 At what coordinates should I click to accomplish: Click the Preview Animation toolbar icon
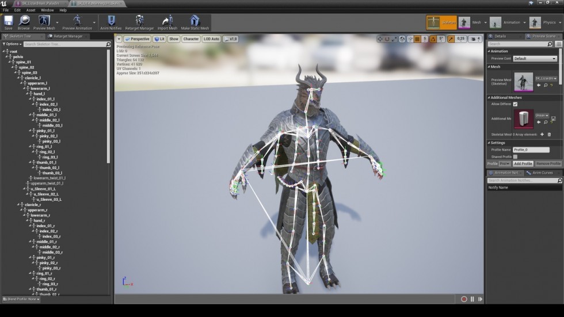pyautogui.click(x=77, y=22)
